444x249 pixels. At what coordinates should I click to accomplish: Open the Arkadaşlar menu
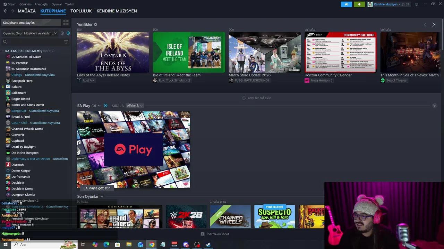click(42, 4)
